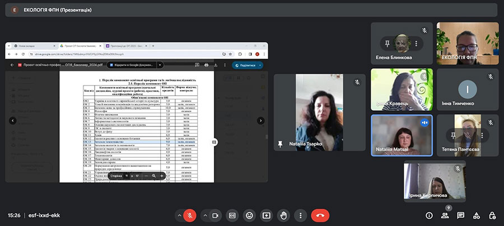Image resolution: width=504 pixels, height=226 pixels.
Task: Click Відкрити в Google Документи button
Action: click(132, 65)
